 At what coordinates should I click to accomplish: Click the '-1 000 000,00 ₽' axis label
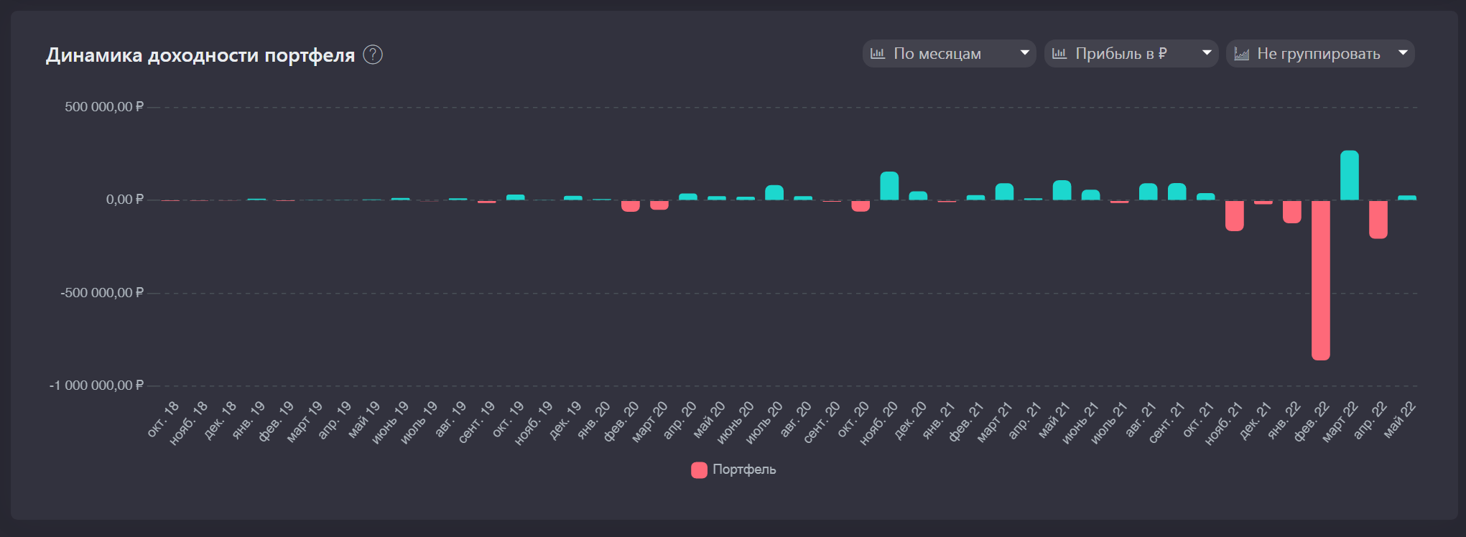96,386
